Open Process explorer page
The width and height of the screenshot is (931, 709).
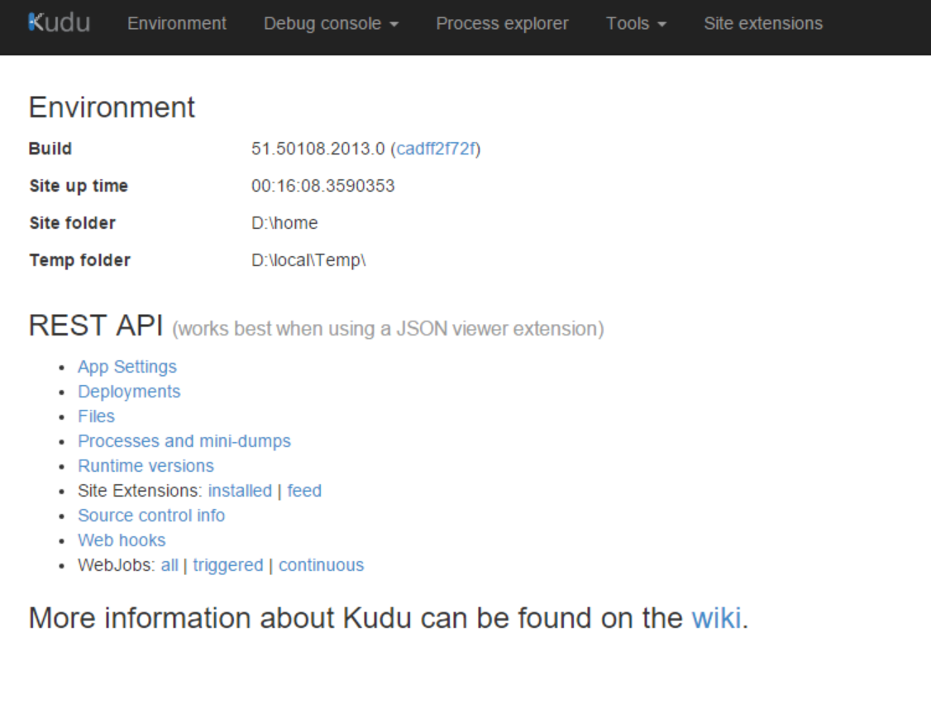tap(503, 24)
